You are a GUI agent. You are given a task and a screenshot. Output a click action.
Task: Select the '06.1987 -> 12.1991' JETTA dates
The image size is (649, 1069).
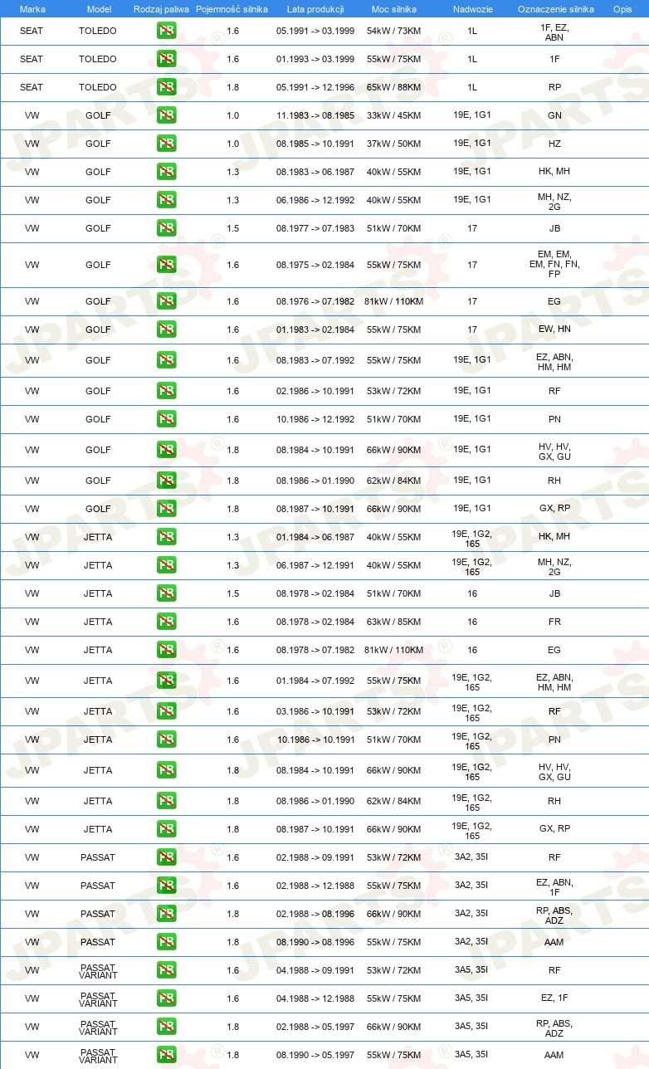click(315, 565)
